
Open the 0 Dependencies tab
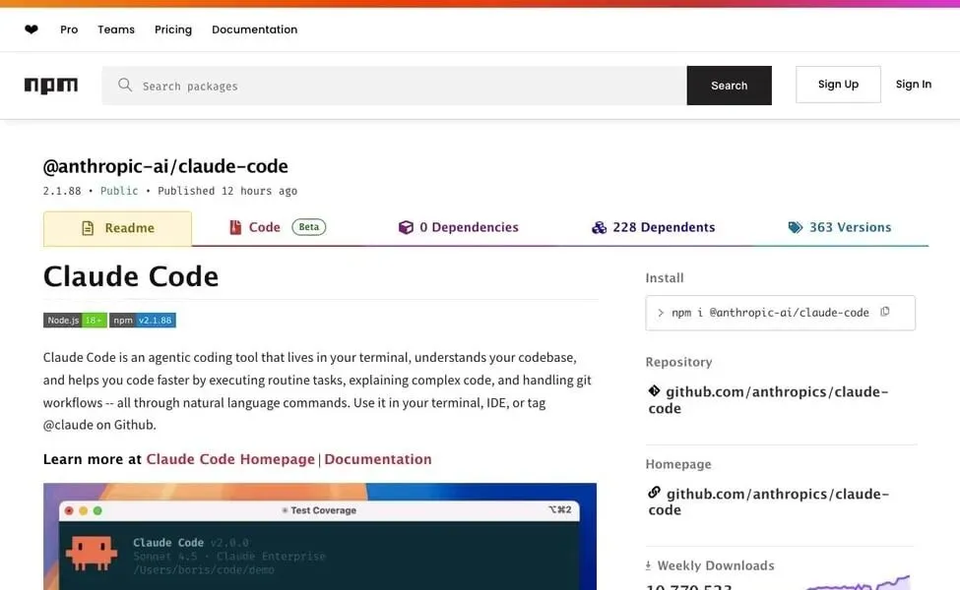pos(458,227)
